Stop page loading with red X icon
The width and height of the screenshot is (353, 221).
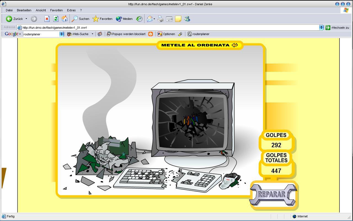47,19
